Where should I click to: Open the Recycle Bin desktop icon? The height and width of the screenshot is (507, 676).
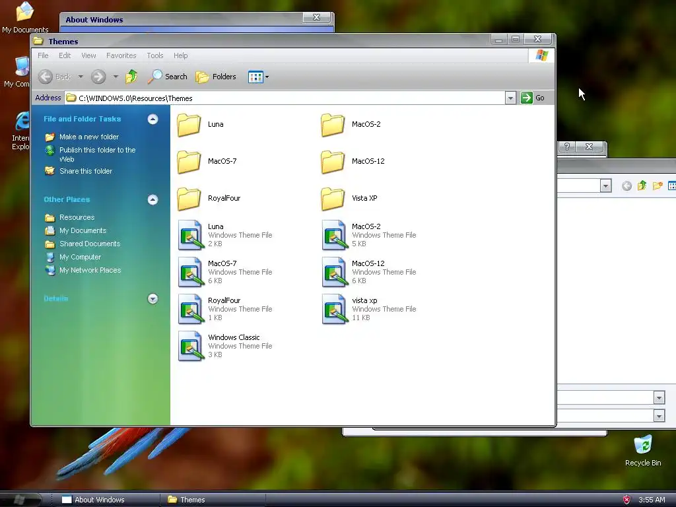(x=643, y=450)
